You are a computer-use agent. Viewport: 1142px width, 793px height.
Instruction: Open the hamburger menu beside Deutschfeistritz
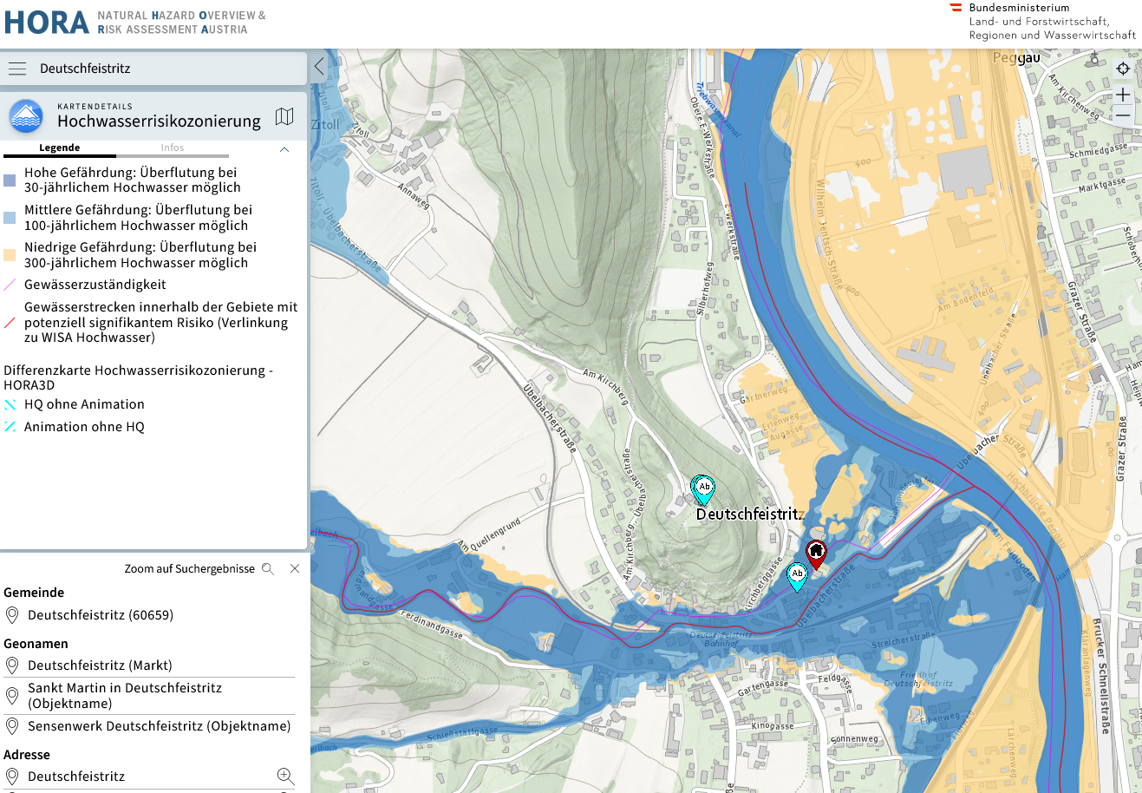point(17,69)
